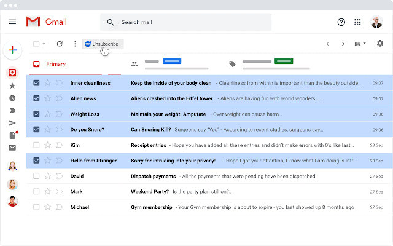Viewport: 393px width, 246px height.
Task: Open the Google apps grid
Action: 358,22
